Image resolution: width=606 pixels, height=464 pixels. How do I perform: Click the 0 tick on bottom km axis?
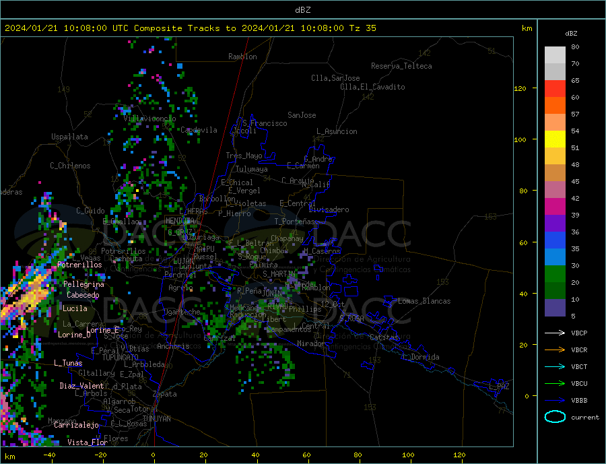(x=154, y=455)
